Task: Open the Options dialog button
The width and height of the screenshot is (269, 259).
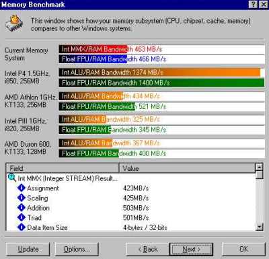Action: [x=77, y=249]
